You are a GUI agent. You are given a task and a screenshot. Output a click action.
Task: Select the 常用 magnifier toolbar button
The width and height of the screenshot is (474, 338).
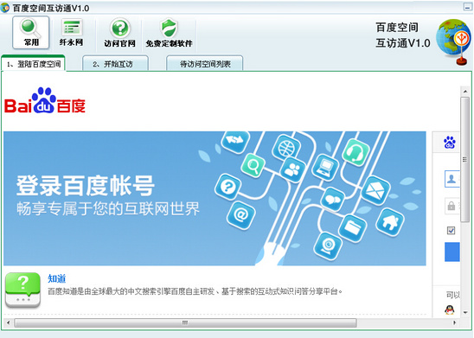tap(31, 33)
